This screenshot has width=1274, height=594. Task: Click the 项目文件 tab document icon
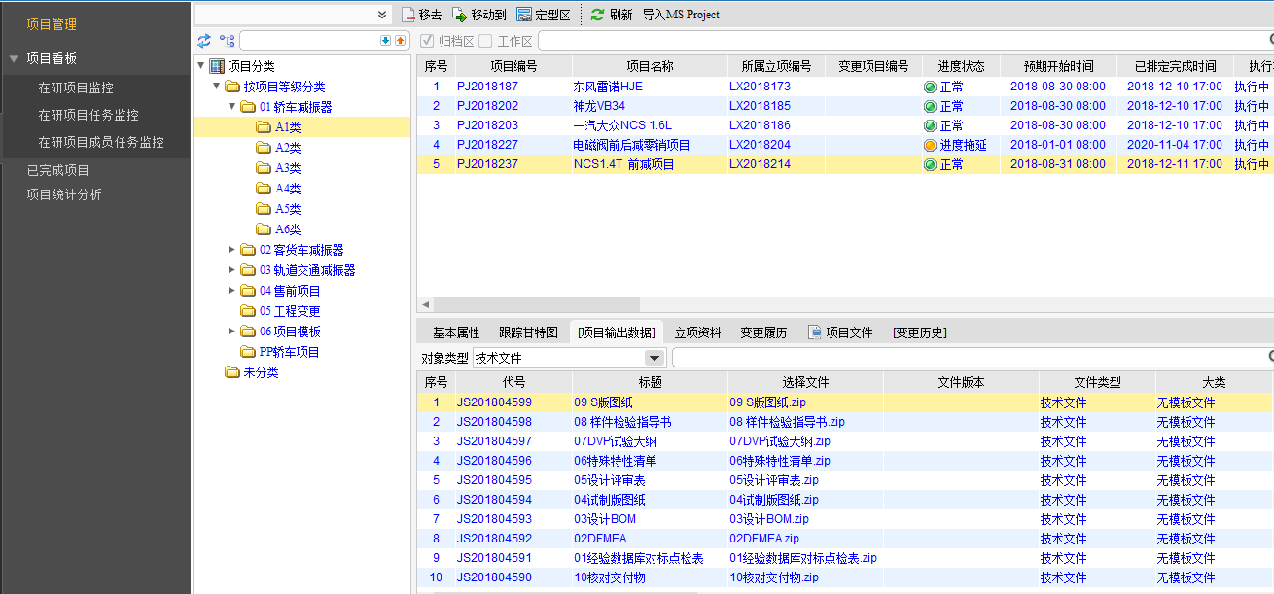815,332
